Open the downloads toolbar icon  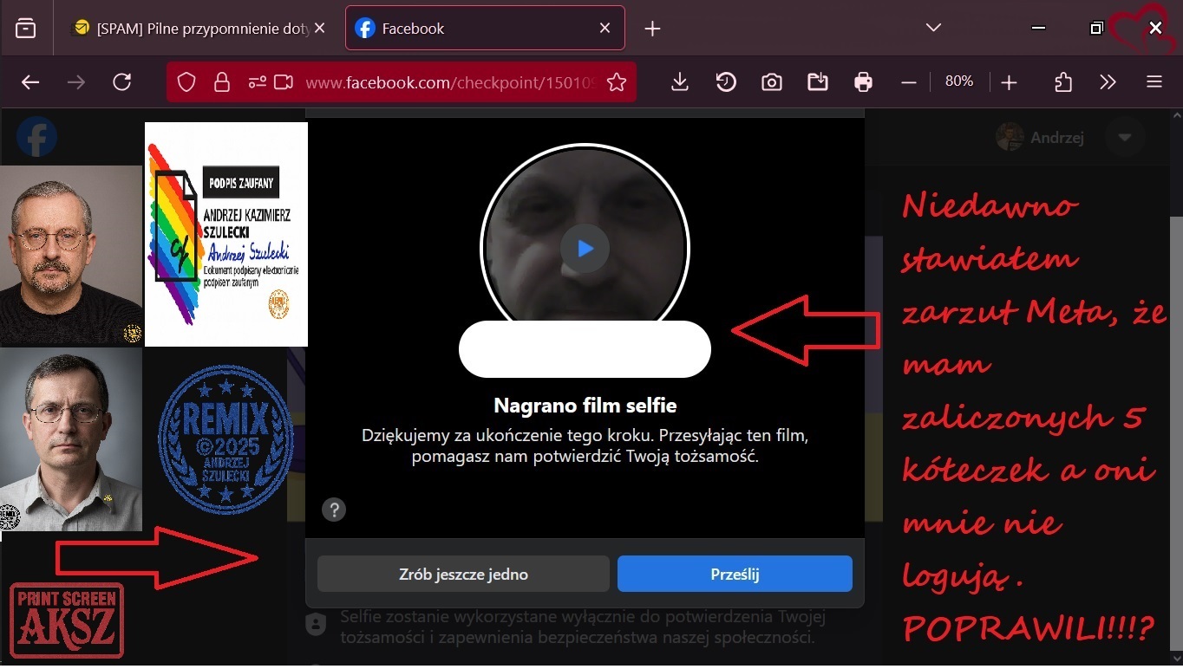pos(680,82)
